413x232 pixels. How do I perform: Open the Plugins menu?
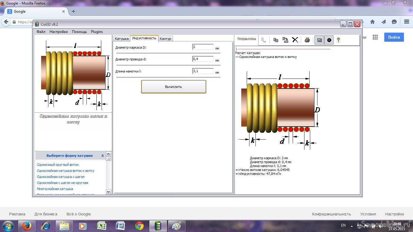point(97,32)
